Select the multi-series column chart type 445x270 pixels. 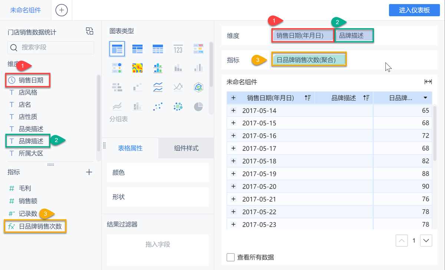198,68
